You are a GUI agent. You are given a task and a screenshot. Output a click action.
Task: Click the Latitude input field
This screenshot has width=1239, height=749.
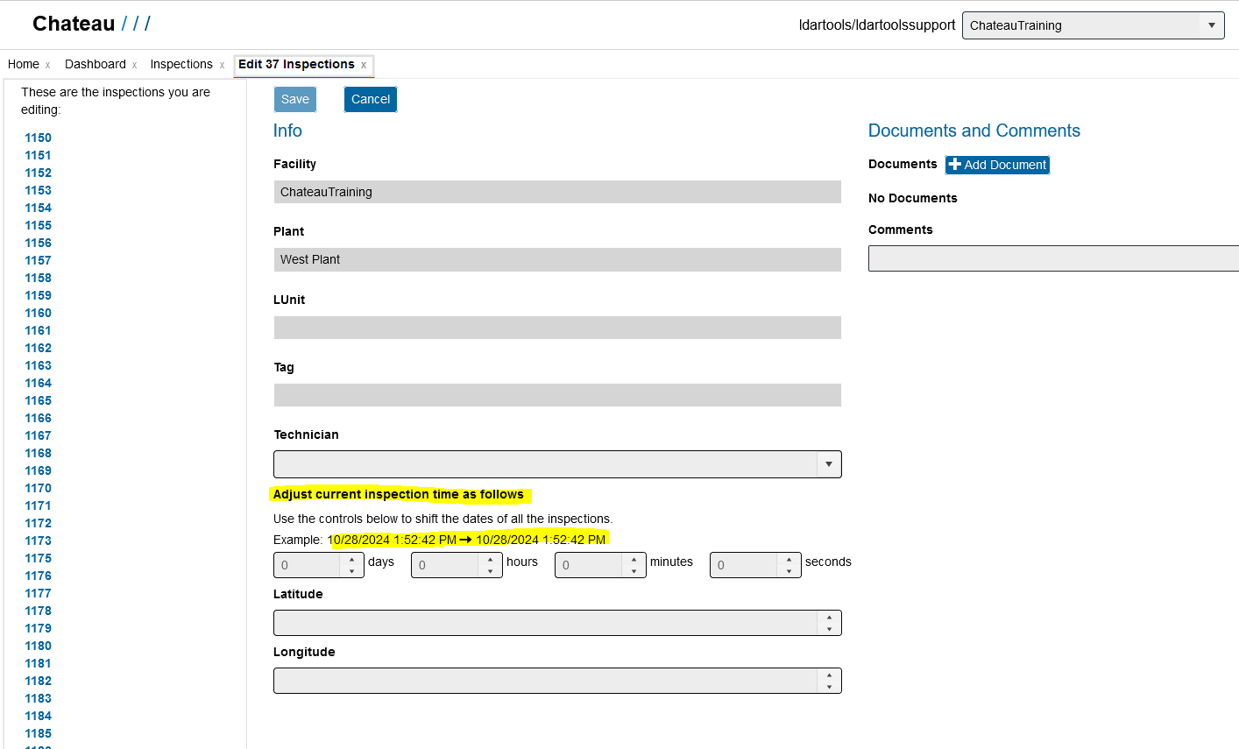(546, 623)
